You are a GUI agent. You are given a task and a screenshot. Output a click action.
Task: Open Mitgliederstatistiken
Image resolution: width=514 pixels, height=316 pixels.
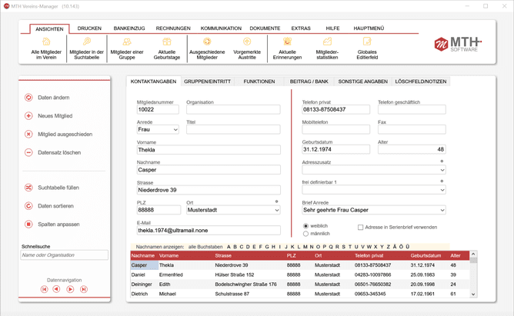327,48
